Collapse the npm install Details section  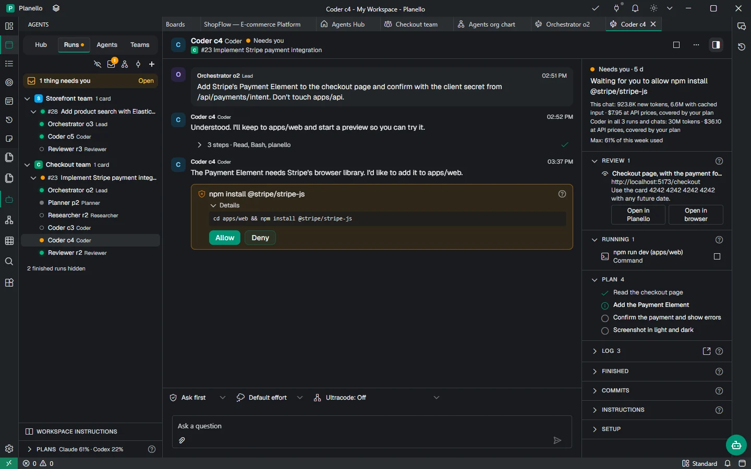tap(225, 205)
